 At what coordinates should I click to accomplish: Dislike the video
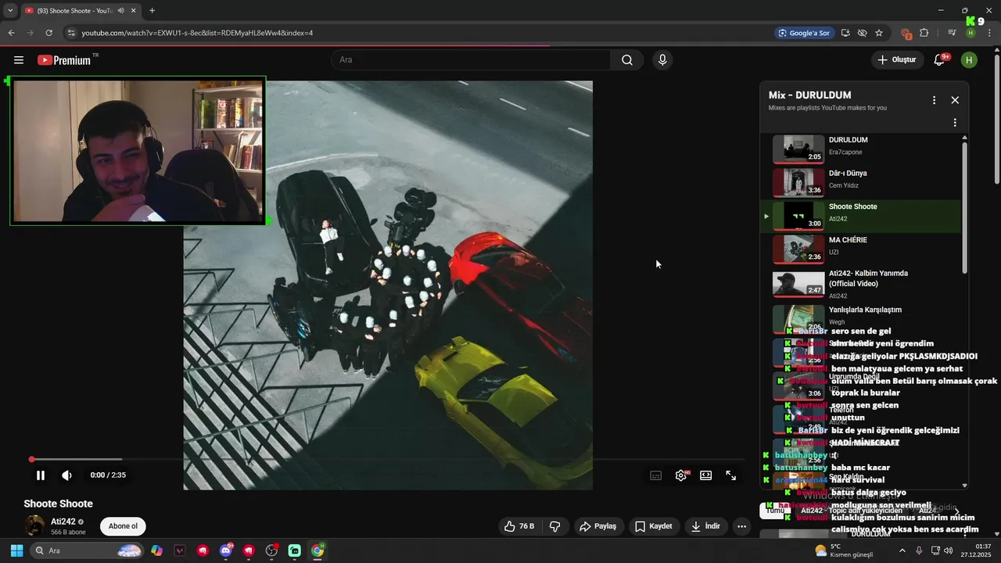[555, 526]
